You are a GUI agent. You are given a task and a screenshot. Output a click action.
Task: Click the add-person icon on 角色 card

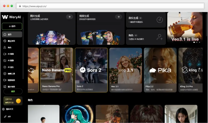(159, 37)
